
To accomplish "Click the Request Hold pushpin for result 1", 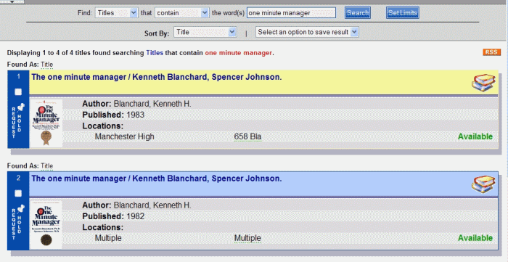I will click(20, 108).
